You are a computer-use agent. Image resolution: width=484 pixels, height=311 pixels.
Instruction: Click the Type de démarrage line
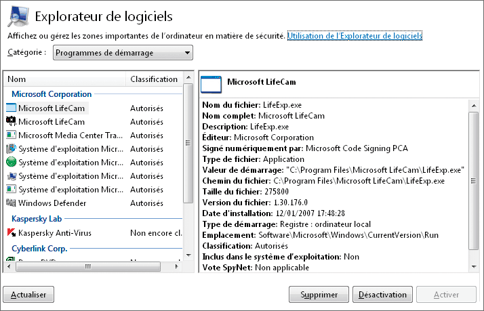point(287,224)
